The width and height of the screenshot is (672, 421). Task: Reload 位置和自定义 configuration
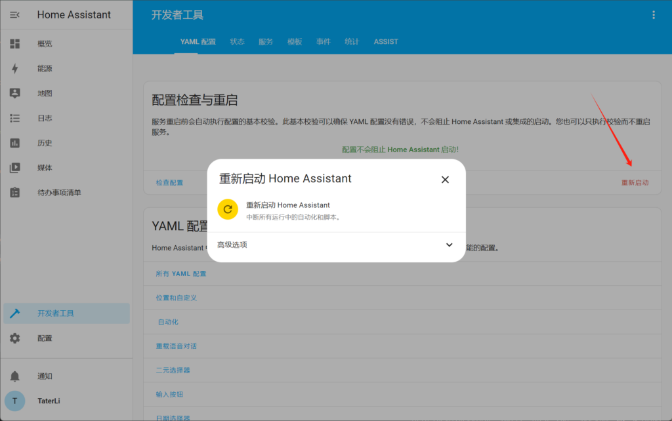(x=176, y=298)
